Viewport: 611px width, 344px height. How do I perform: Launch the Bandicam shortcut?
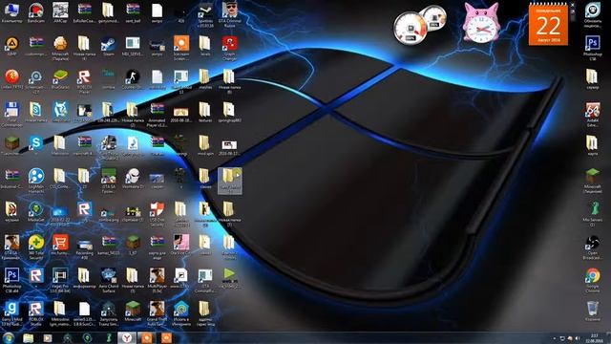(x=36, y=13)
